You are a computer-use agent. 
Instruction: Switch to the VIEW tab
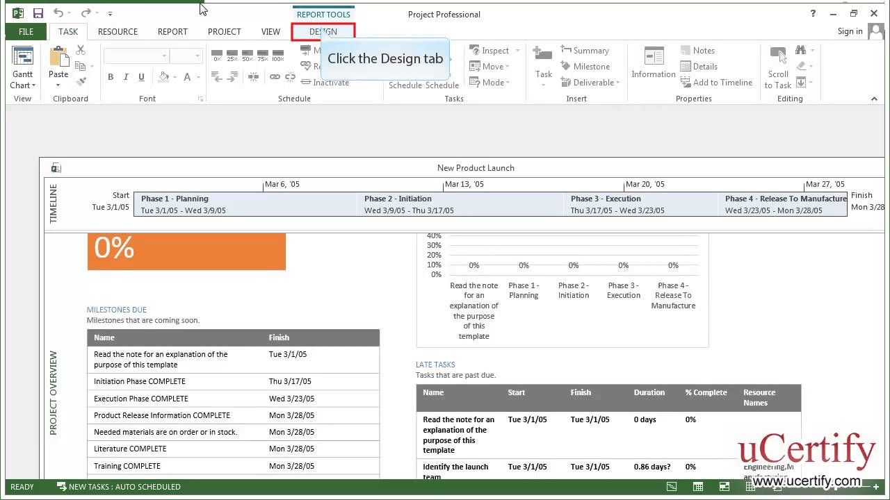(270, 31)
